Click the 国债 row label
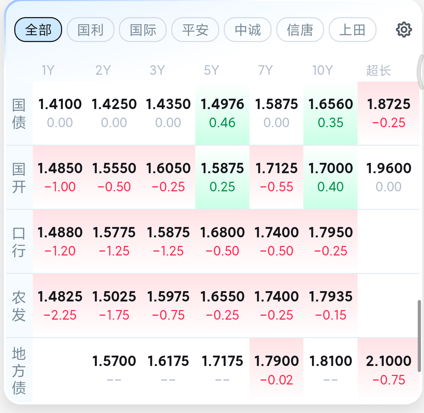424x413 pixels. pyautogui.click(x=19, y=114)
